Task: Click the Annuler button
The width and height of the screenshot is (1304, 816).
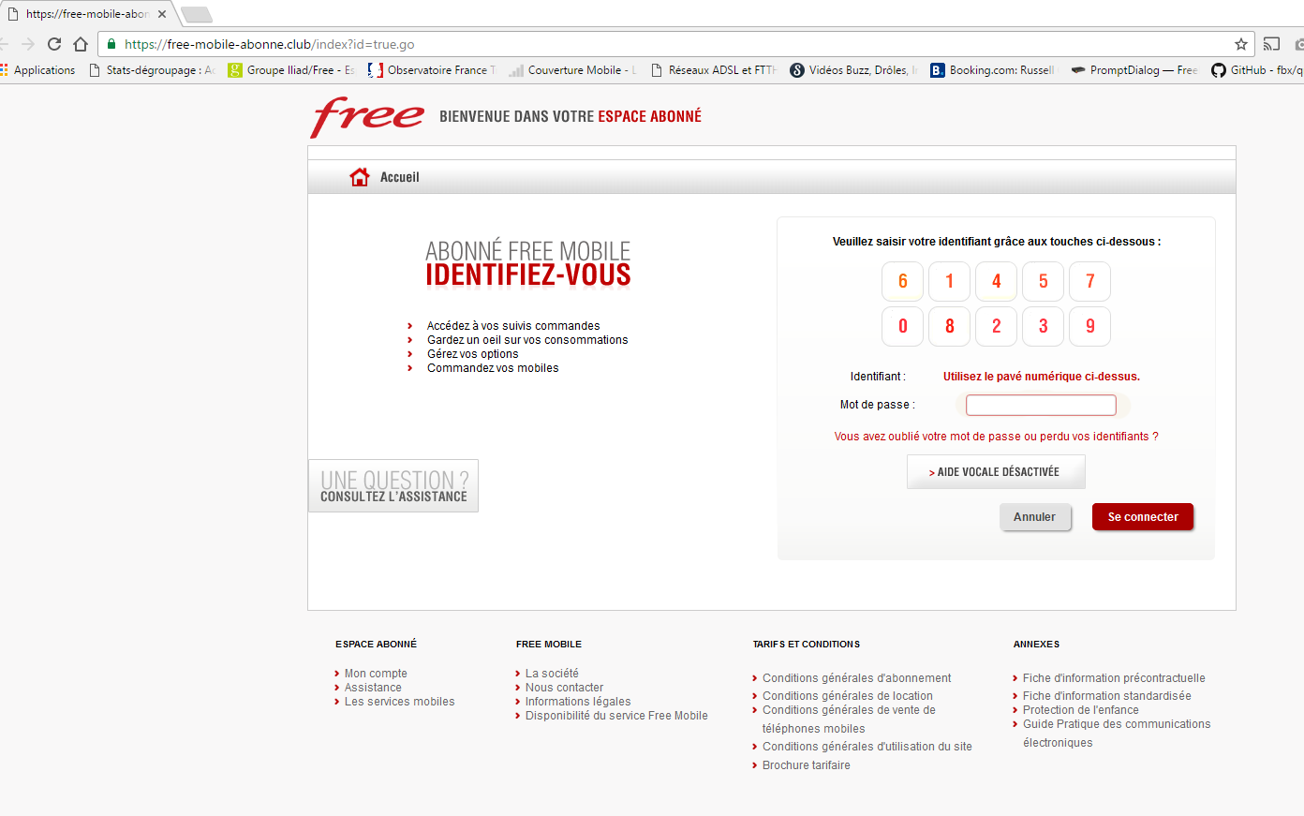Action: (1034, 517)
